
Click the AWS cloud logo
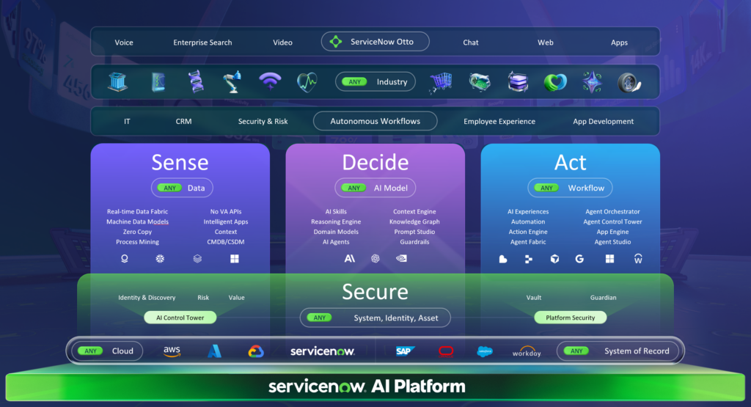click(x=172, y=351)
